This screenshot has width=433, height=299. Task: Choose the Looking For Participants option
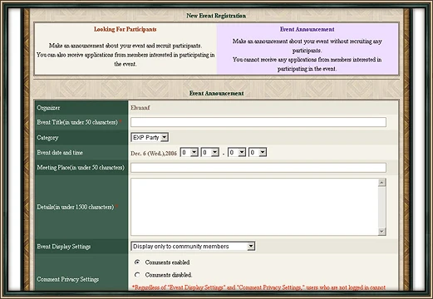coord(125,49)
